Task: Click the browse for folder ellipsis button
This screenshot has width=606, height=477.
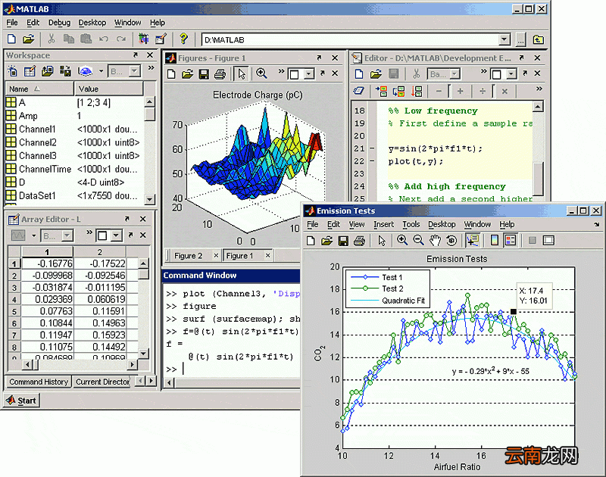Action: (x=520, y=39)
